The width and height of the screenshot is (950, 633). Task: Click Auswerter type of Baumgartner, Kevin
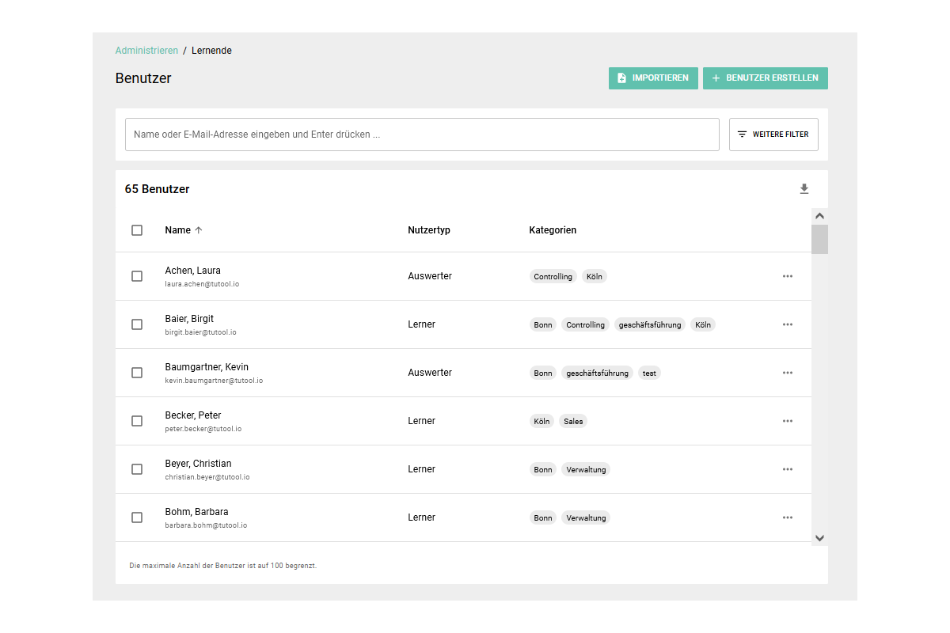pyautogui.click(x=430, y=373)
